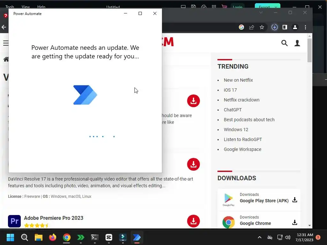Open 'Listen to RadioGPT' trending link

click(x=243, y=139)
